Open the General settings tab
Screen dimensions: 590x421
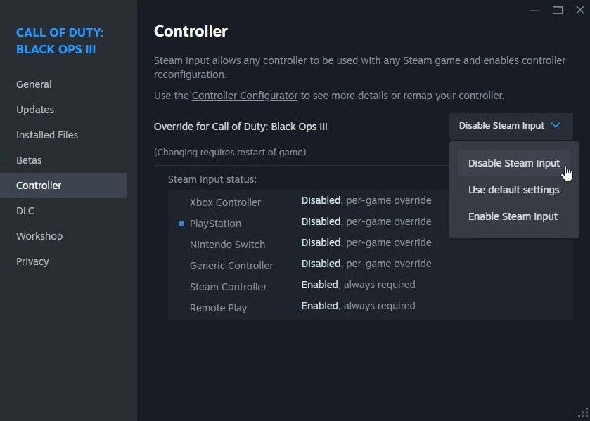34,84
